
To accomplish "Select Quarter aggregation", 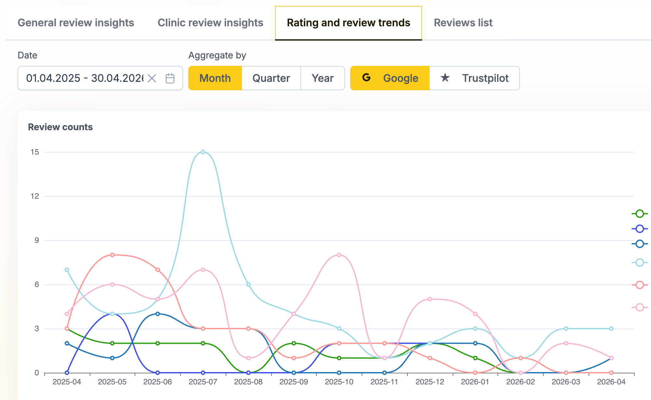I will click(271, 78).
